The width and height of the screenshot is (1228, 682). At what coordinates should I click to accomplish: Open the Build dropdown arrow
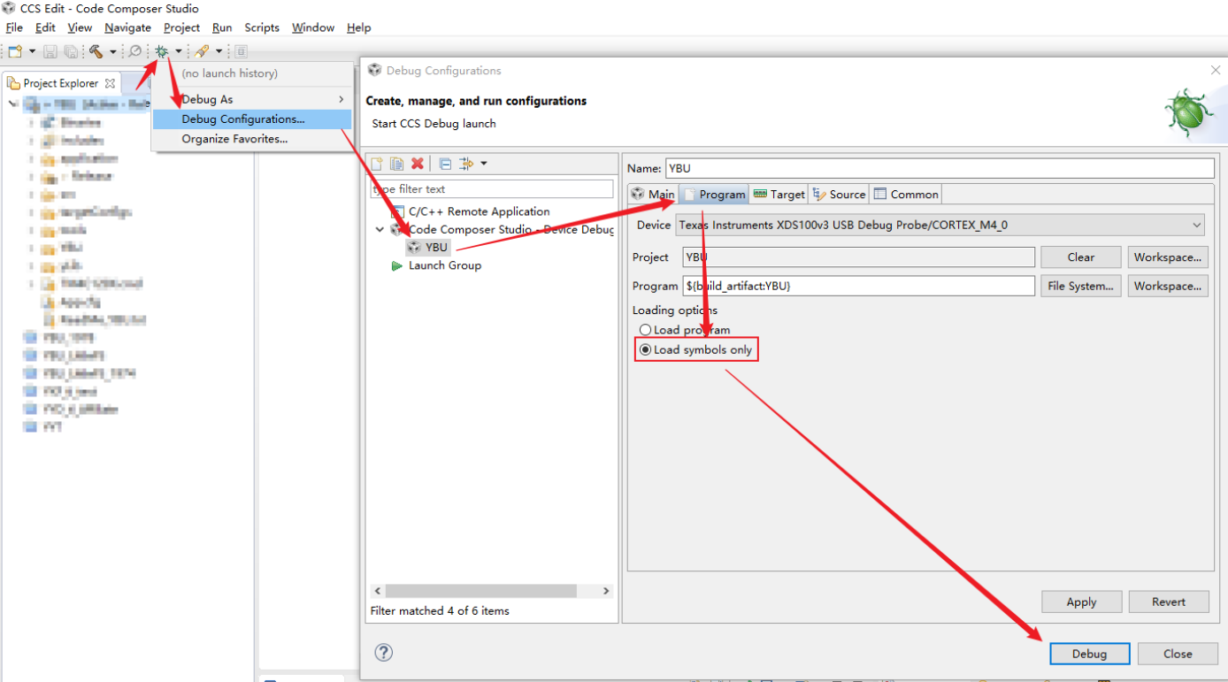pos(113,51)
